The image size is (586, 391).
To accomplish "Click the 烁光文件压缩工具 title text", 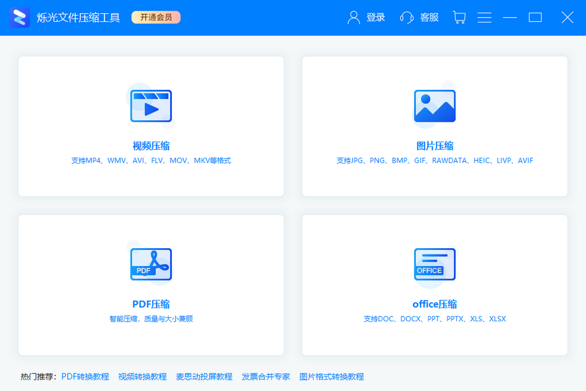I will 79,18.
